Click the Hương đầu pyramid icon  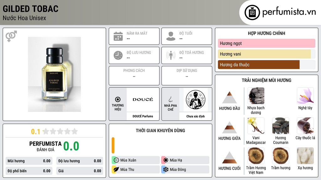click(229, 97)
